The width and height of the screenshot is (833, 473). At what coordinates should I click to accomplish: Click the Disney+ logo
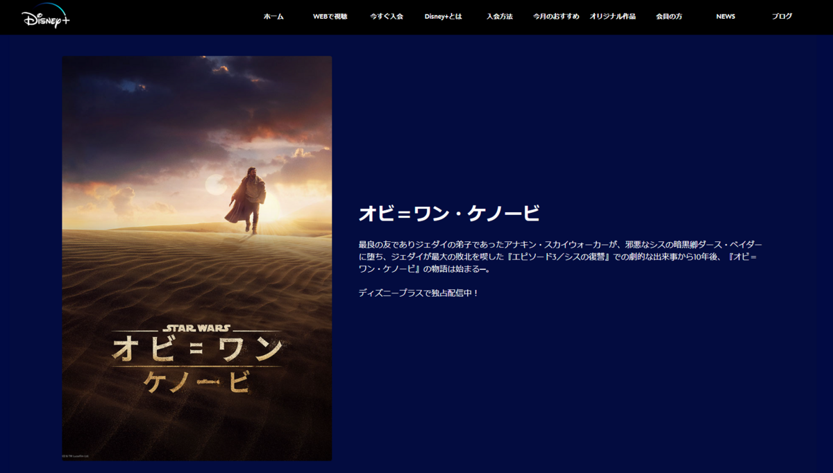tap(46, 17)
